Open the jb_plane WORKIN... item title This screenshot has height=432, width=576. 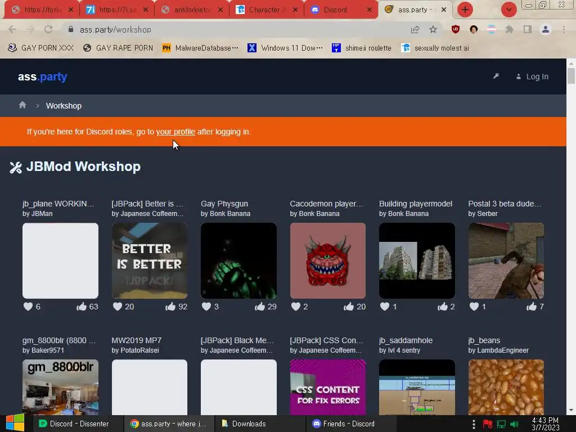58,204
